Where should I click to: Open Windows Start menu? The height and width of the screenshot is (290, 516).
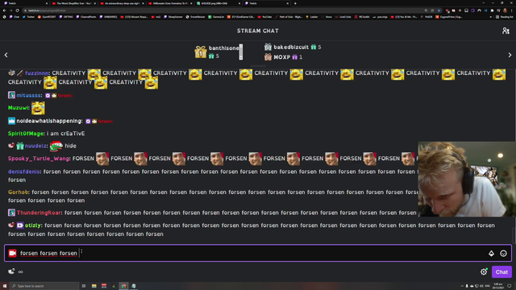tap(5, 286)
